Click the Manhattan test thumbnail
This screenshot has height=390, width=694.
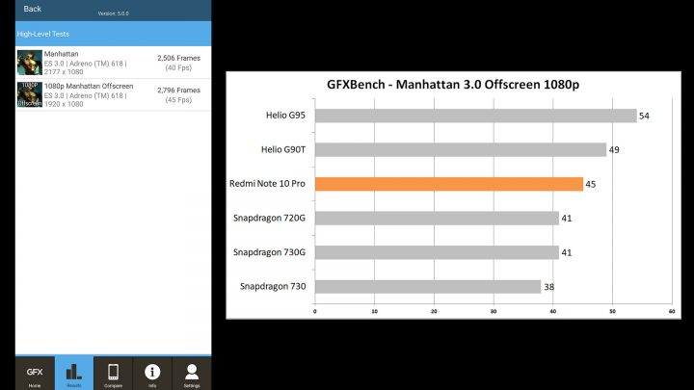pos(30,63)
